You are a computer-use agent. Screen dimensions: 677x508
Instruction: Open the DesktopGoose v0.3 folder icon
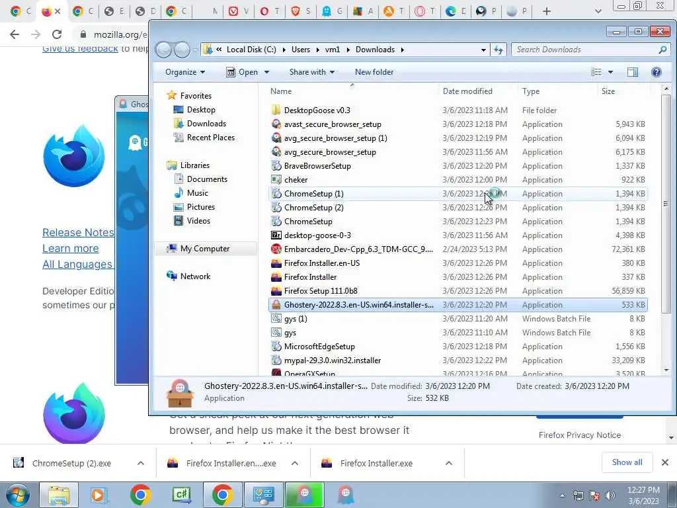coord(276,110)
